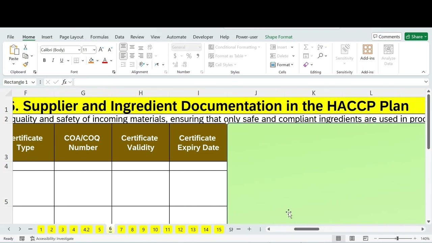Image resolution: width=432 pixels, height=243 pixels.
Task: Open the Sort & Filter tool
Action: pos(320,47)
